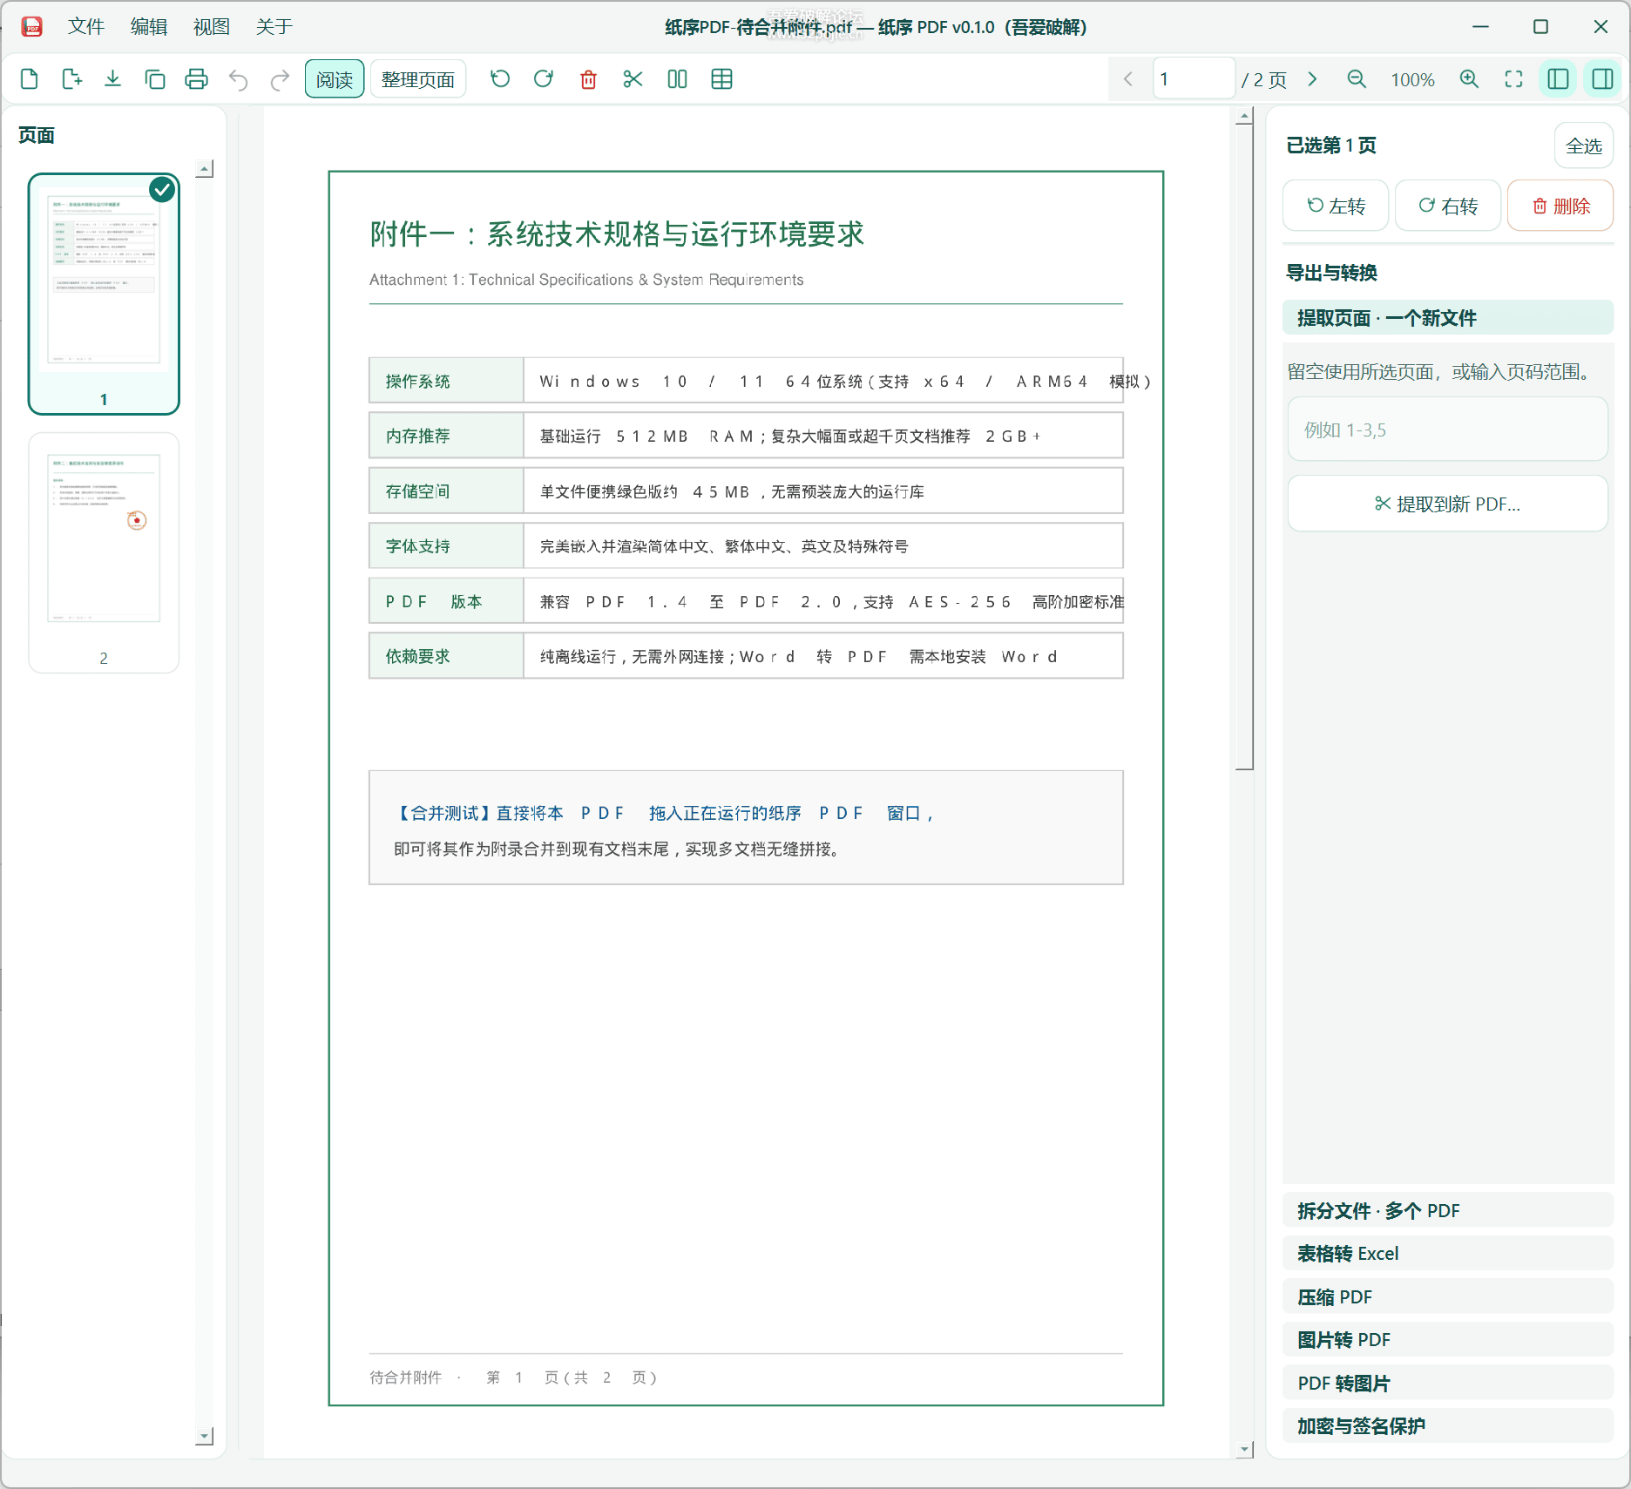Expand the 表格转 Excel section
Image resolution: width=1631 pixels, height=1489 pixels.
pyautogui.click(x=1447, y=1253)
